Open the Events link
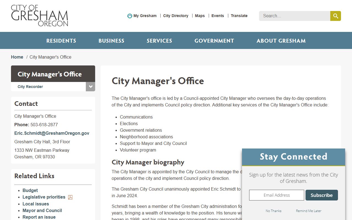This screenshot has height=220, width=352. (x=218, y=16)
